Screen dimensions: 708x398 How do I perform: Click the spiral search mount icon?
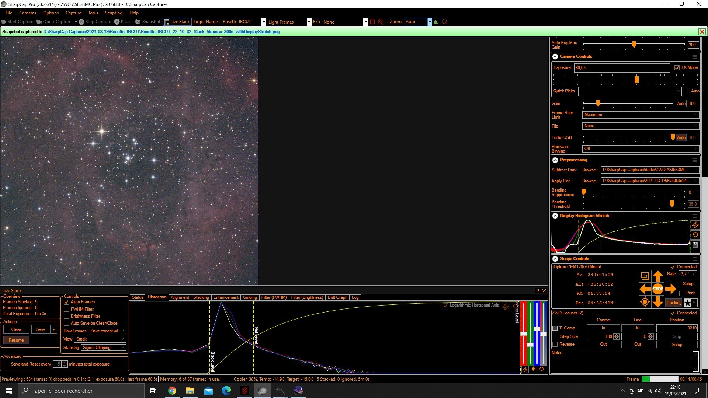[645, 276]
